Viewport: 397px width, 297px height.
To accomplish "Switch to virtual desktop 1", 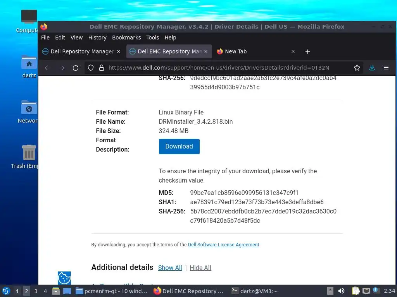I will point(17,291).
